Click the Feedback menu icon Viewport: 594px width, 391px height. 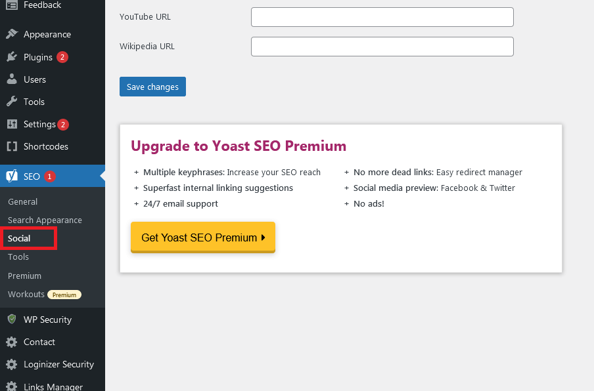[12, 5]
